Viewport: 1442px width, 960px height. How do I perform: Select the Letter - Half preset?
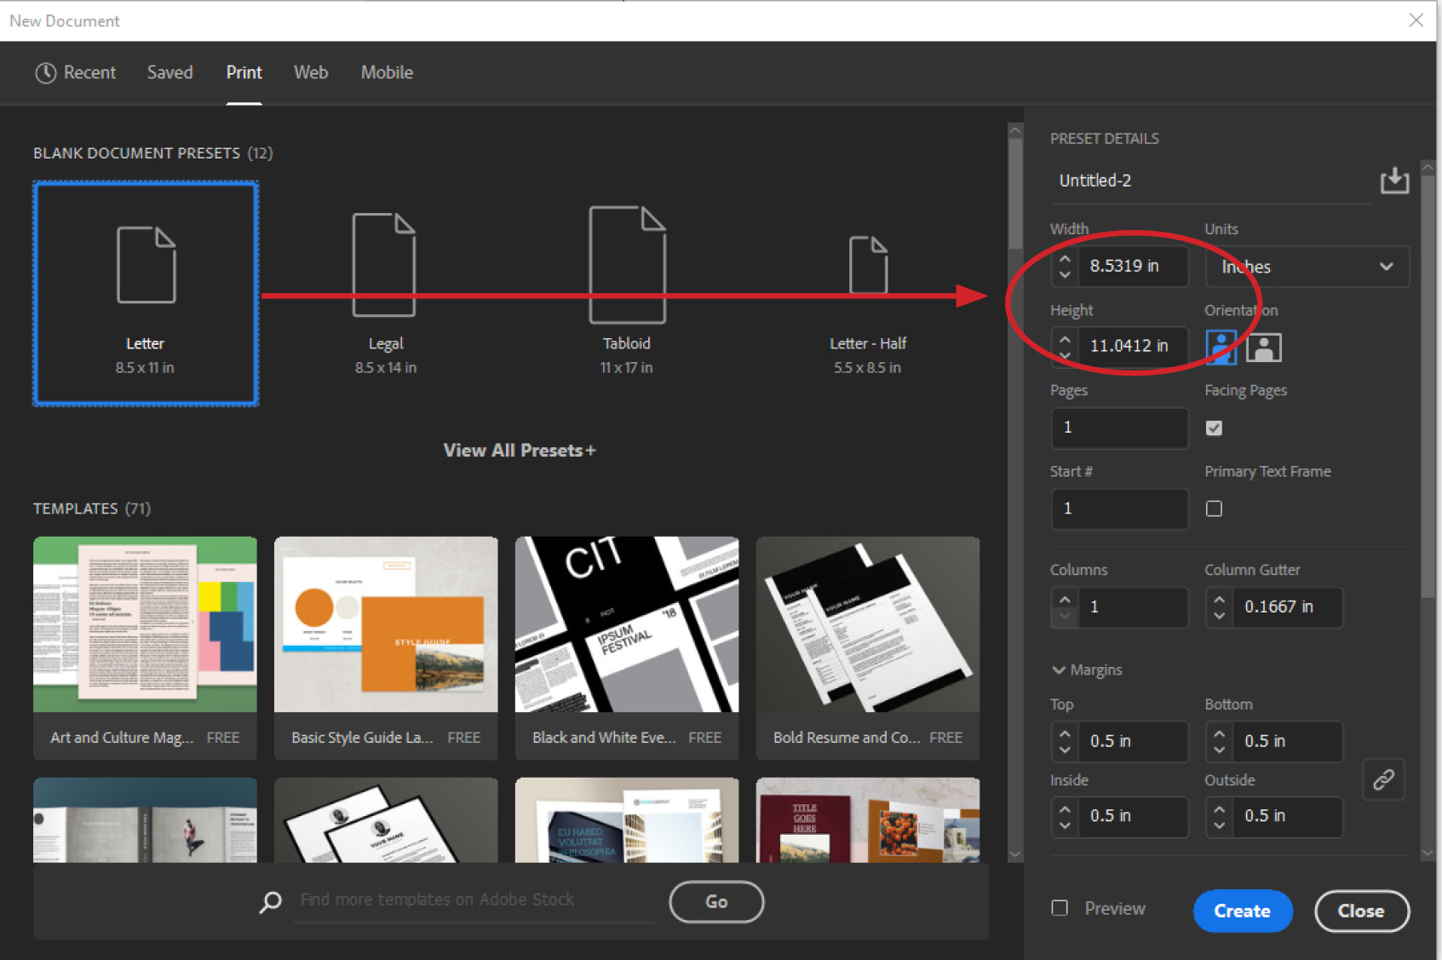[x=867, y=294]
